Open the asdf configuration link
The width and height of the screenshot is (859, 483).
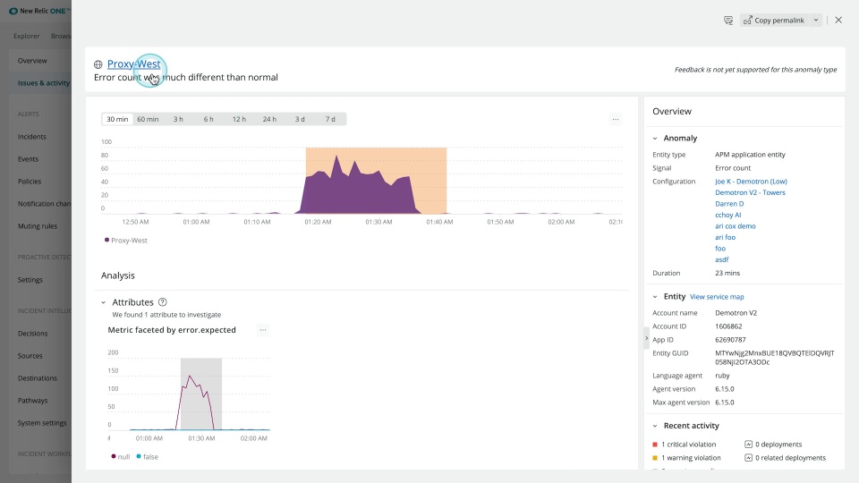point(721,259)
